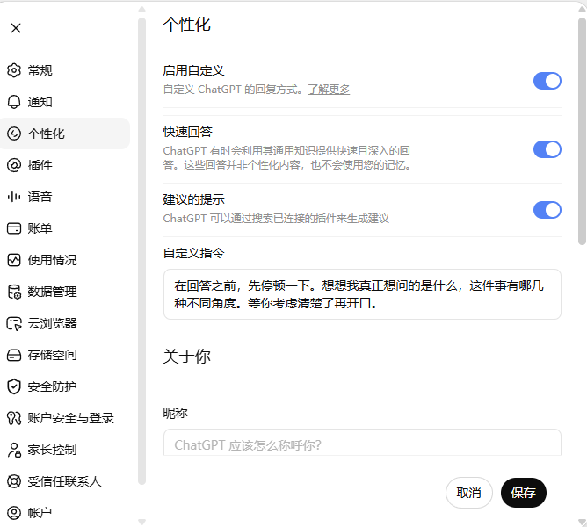587x527 pixels.
Task: Open 使用情况 in the sidebar
Action: tap(65, 260)
